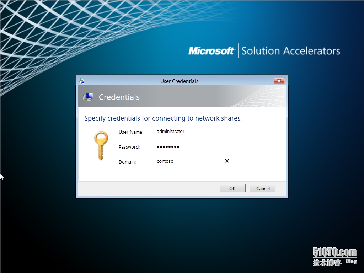Click the Credentials header text
This screenshot has width=364, height=273.
119,97
